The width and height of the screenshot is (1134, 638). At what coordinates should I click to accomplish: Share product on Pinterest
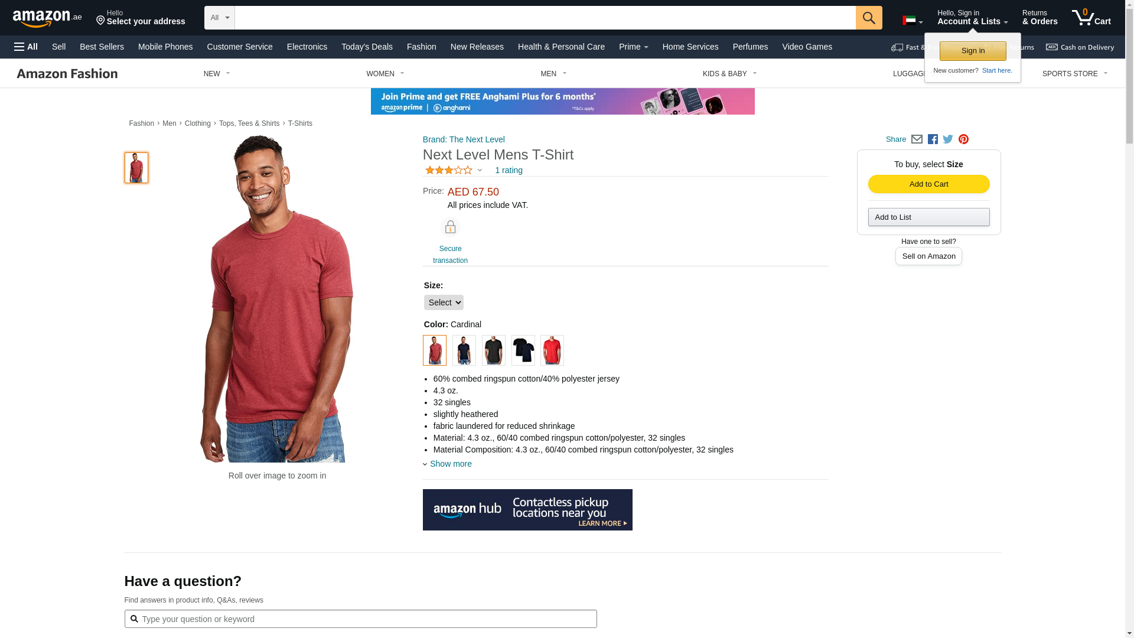pyautogui.click(x=963, y=139)
